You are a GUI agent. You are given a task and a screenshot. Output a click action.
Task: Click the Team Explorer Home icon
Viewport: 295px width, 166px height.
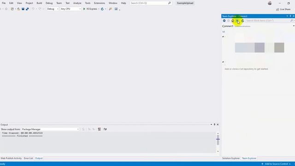point(233,21)
